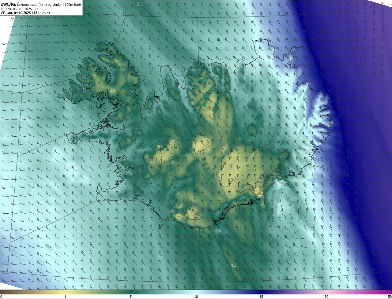Click legend tick label '1'
Screen dimensions: 392x299
66,297
